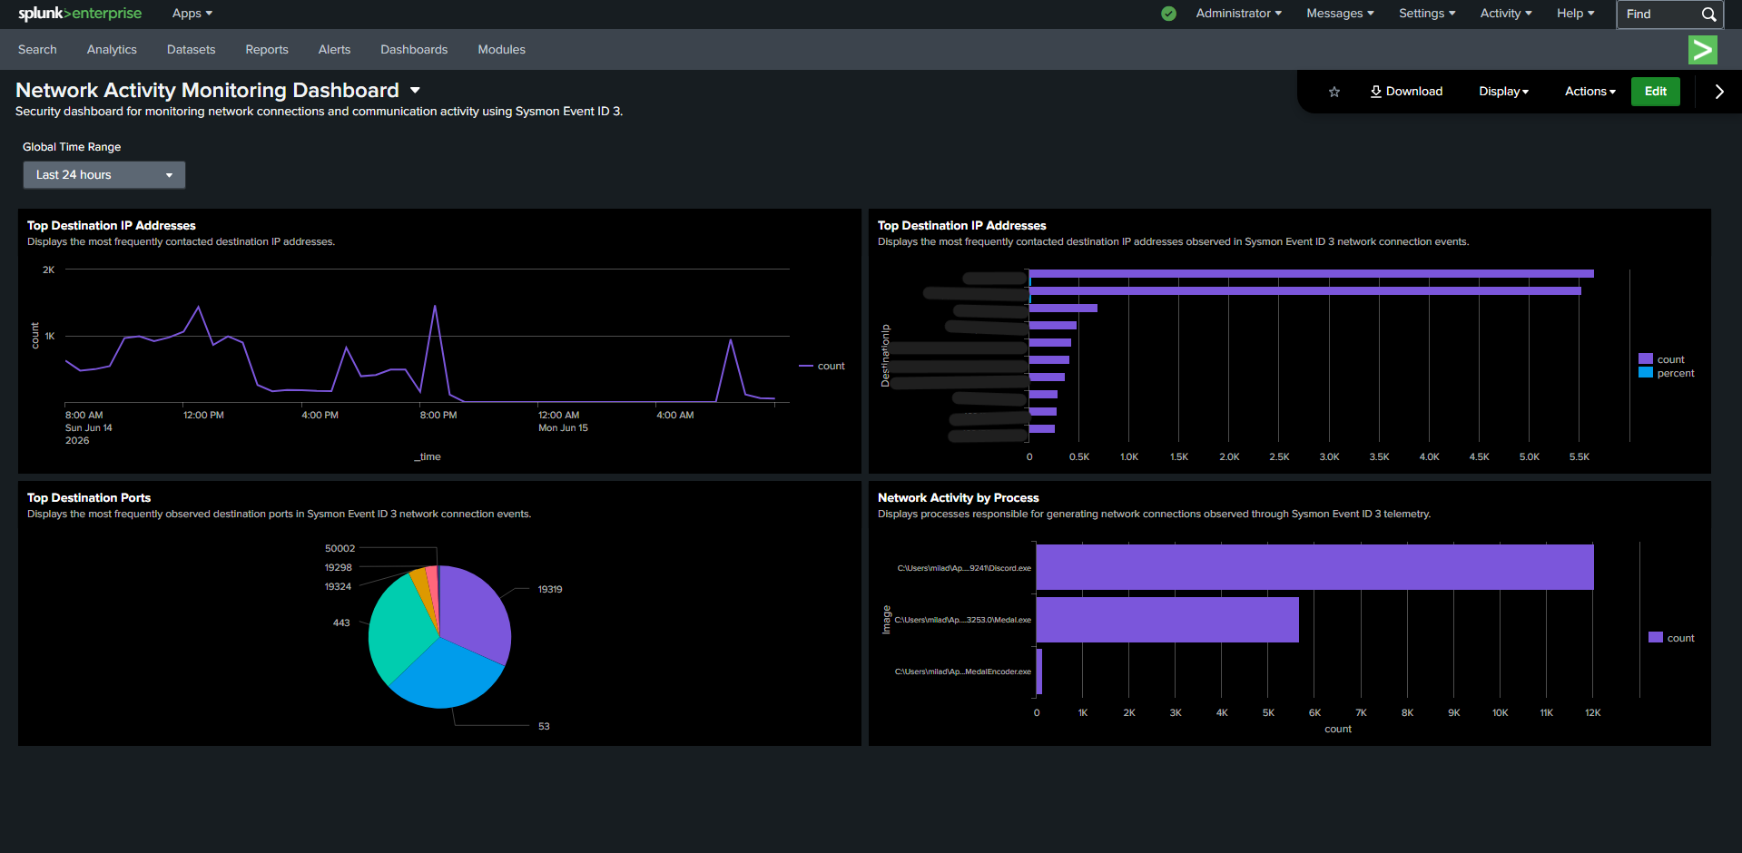Screen dimensions: 1742x853
Task: Open the Modules tab
Action: click(x=501, y=50)
